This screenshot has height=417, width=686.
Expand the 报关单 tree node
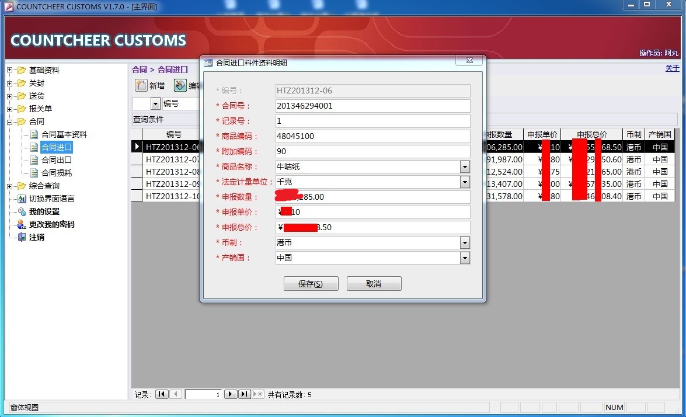(x=9, y=109)
